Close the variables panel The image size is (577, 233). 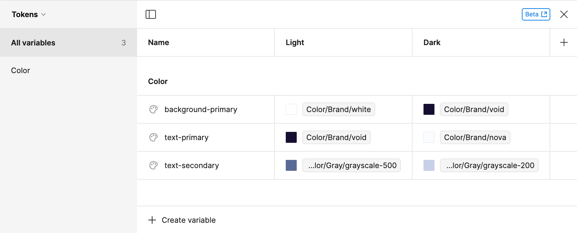(564, 14)
